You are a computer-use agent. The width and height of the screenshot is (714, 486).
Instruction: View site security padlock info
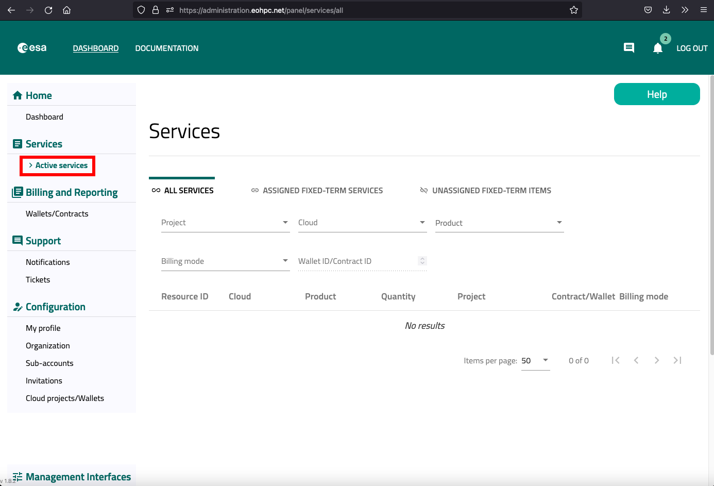pos(156,10)
